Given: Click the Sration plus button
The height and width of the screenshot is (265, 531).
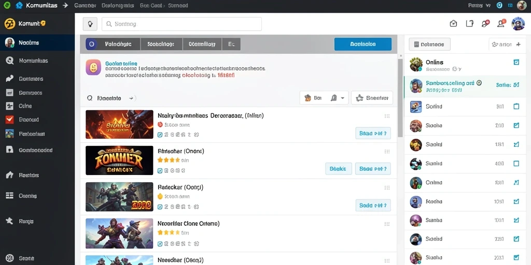Looking at the screenshot, I should tap(506, 45).
